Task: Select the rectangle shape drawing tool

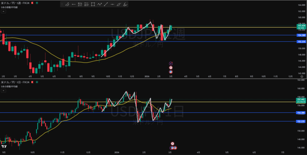Action: (x=93, y=4)
